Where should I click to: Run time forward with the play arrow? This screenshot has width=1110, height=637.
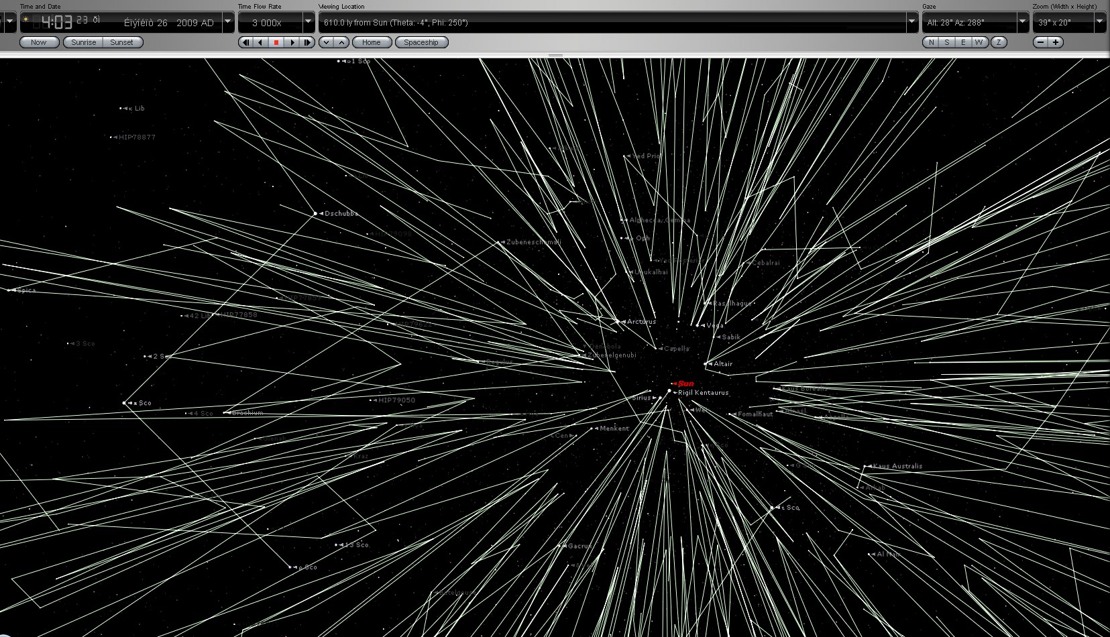point(292,42)
